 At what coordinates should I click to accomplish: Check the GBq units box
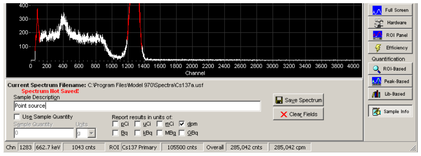182,132
